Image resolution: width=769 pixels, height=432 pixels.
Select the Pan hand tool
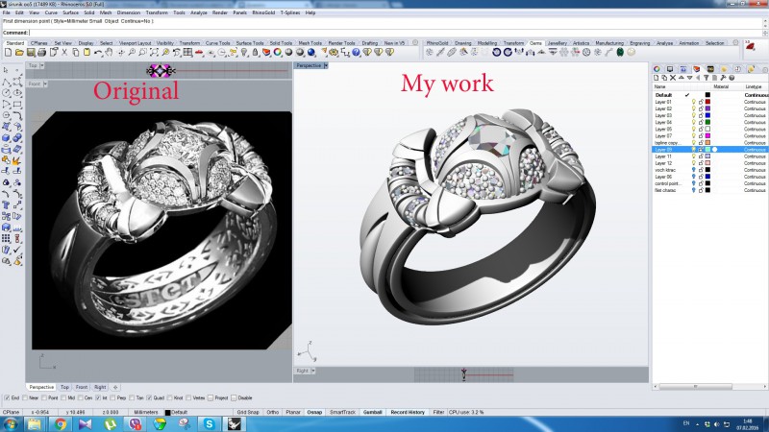[x=109, y=52]
